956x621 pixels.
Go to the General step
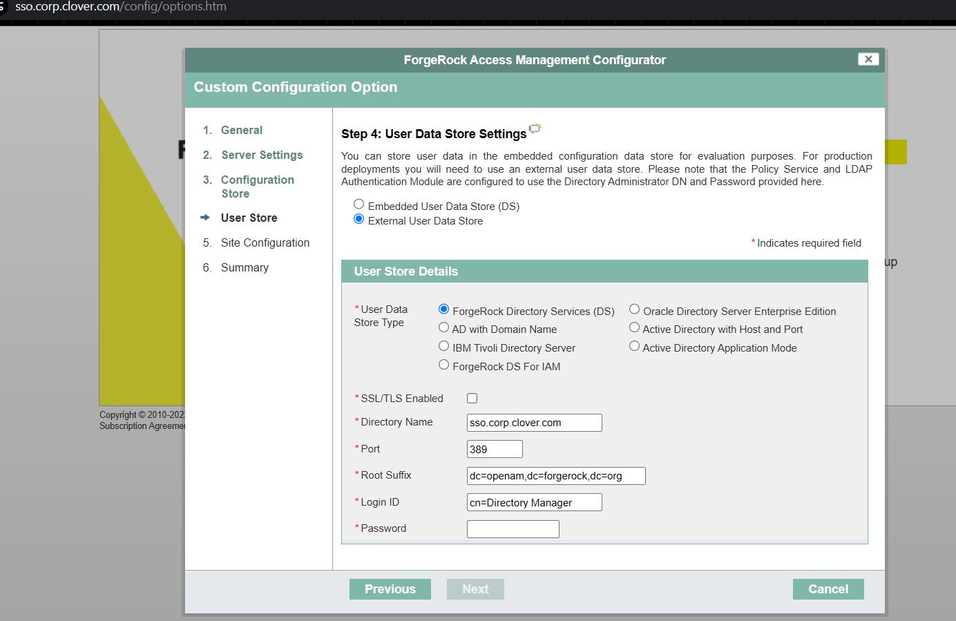[242, 130]
